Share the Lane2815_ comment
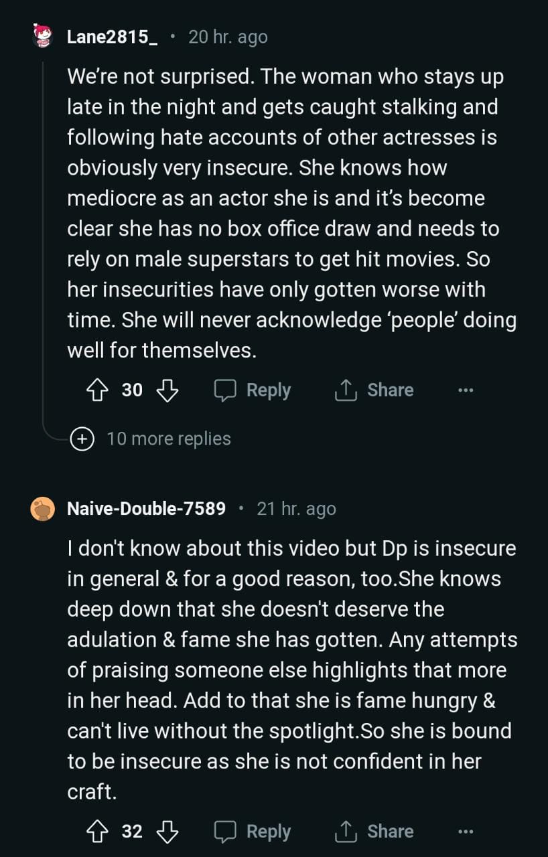 tap(374, 390)
